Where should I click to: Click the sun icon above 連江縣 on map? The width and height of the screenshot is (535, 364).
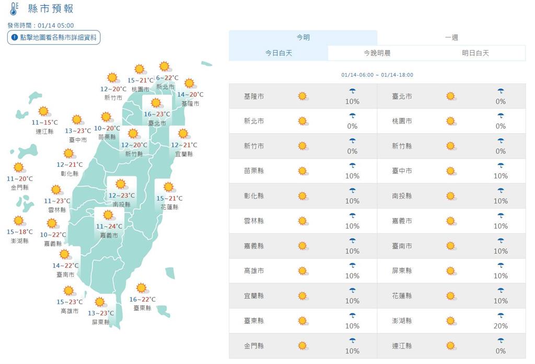pos(43,111)
